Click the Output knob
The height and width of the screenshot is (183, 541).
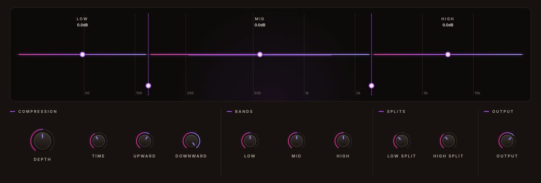coord(507,141)
